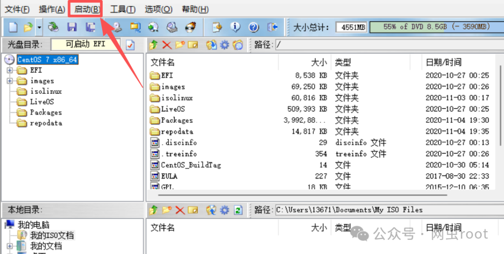504x254 pixels.
Task: Click the New file icon in toolbar
Action: [13, 28]
